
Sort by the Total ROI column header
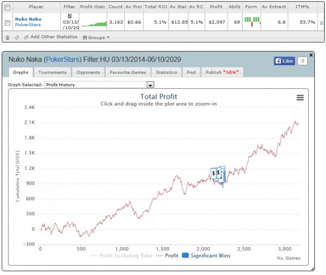click(x=156, y=7)
